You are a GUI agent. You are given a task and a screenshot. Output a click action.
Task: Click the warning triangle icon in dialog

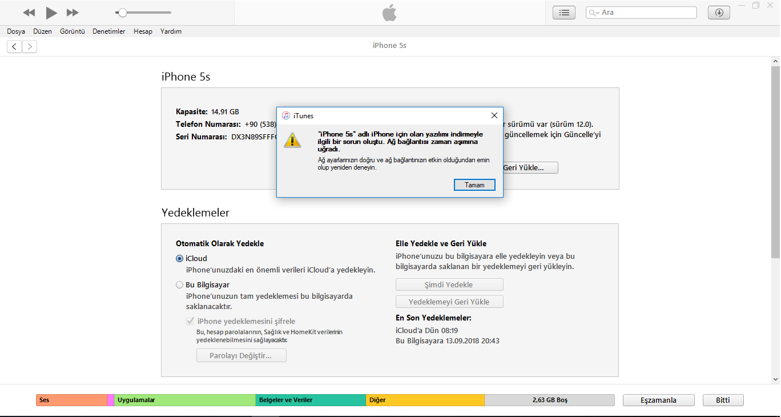click(292, 140)
